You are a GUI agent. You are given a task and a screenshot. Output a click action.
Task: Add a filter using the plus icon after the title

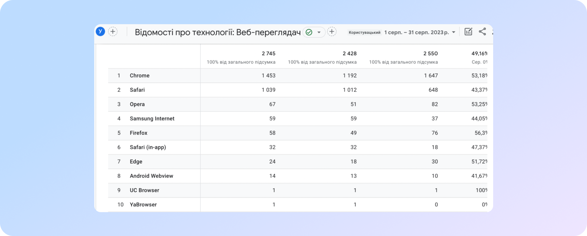tap(332, 32)
